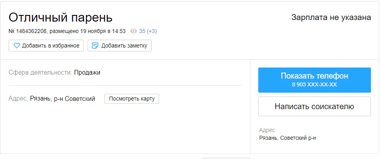Click the eye views icon
Viewport: 380px width, 159px height.
pos(134,31)
